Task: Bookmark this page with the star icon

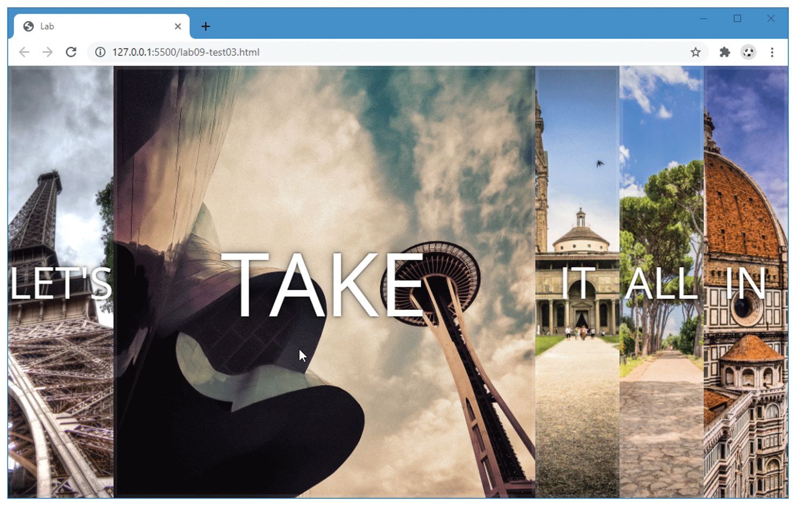Action: coord(695,52)
